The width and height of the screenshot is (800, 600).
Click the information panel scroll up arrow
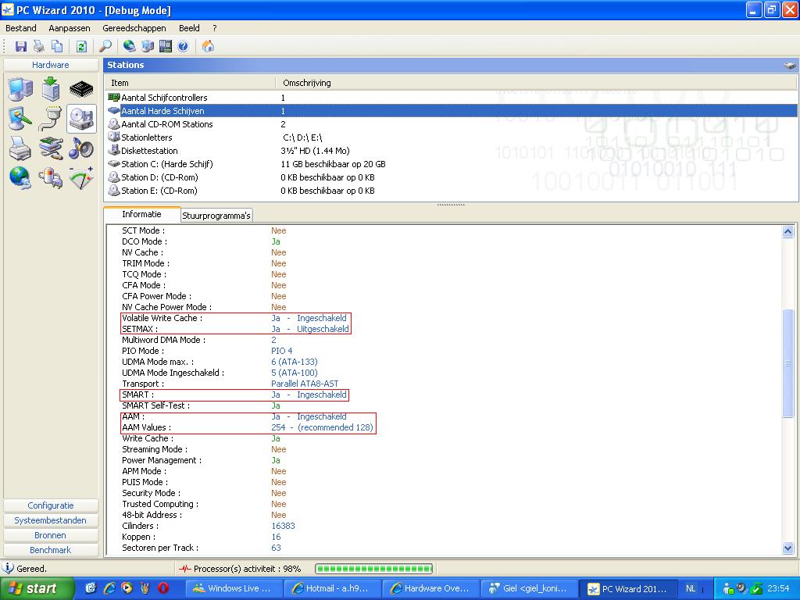coord(787,231)
